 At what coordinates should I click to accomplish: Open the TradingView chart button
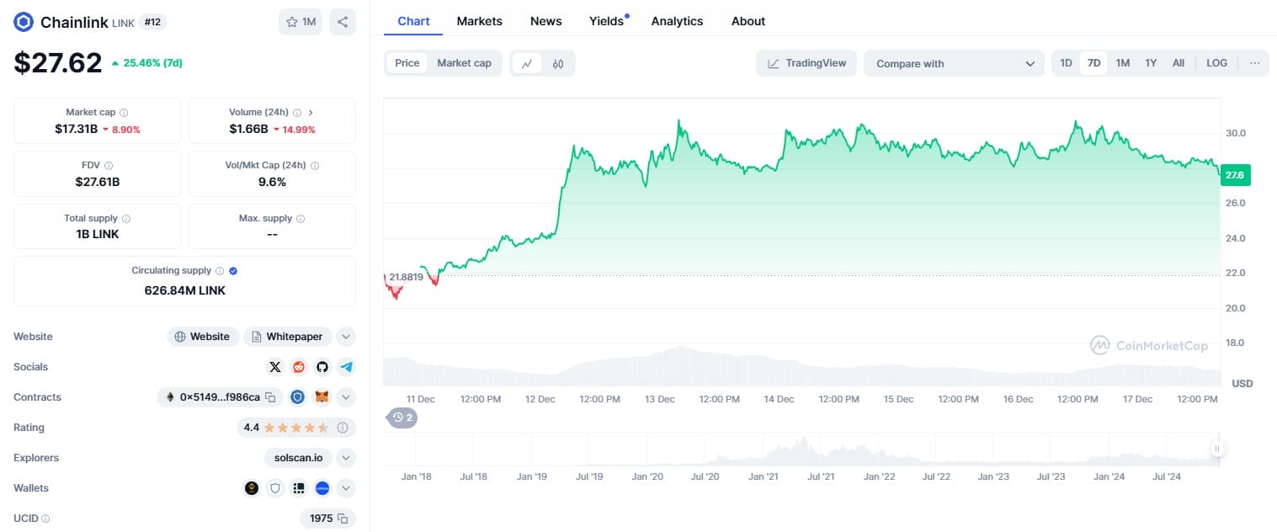click(x=807, y=63)
